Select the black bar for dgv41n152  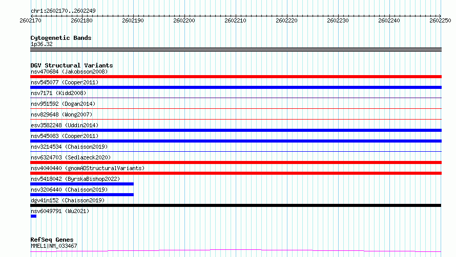[236, 205]
